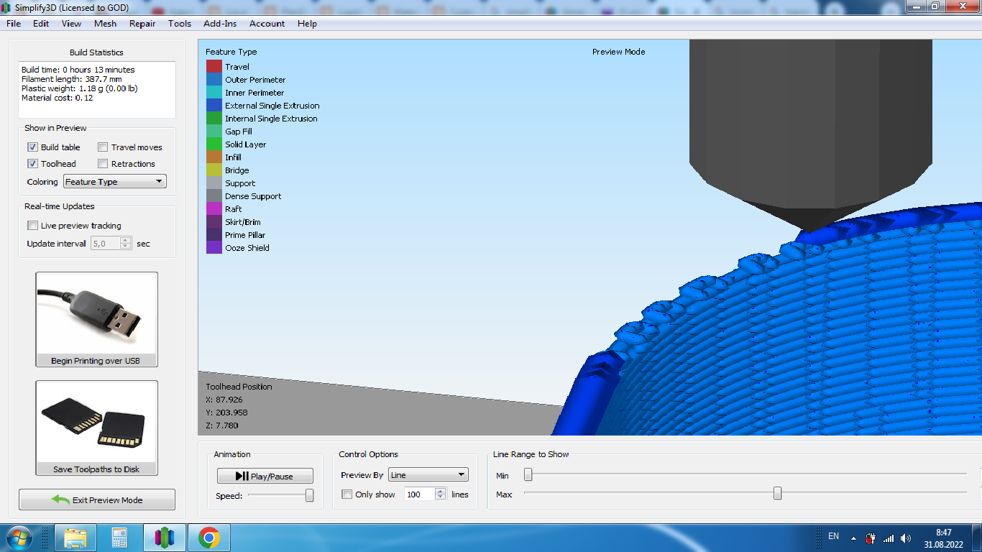
Task: Click Begin Printing over USB button
Action: point(96,320)
